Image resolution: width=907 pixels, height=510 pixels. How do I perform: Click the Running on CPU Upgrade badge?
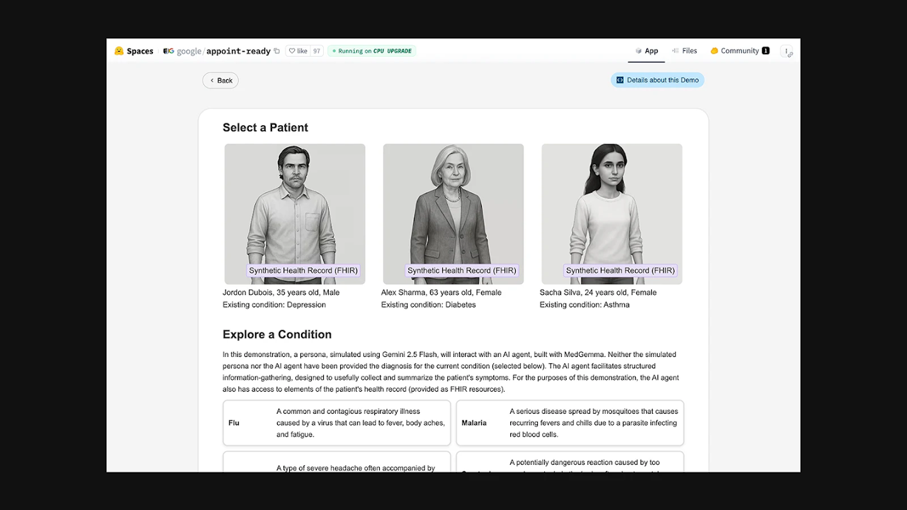tap(372, 51)
